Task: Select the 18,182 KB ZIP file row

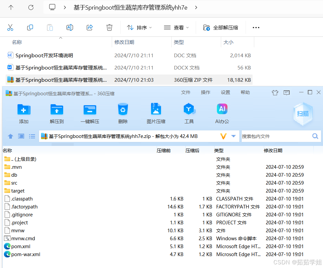Action: coord(129,80)
